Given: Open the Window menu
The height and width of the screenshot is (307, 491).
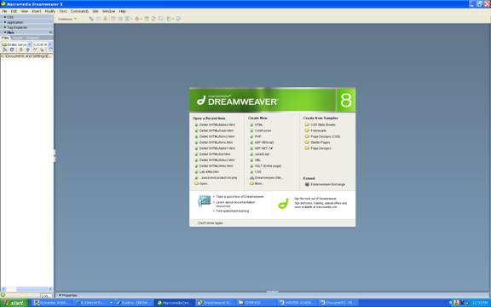Looking at the screenshot, I should [108, 11].
